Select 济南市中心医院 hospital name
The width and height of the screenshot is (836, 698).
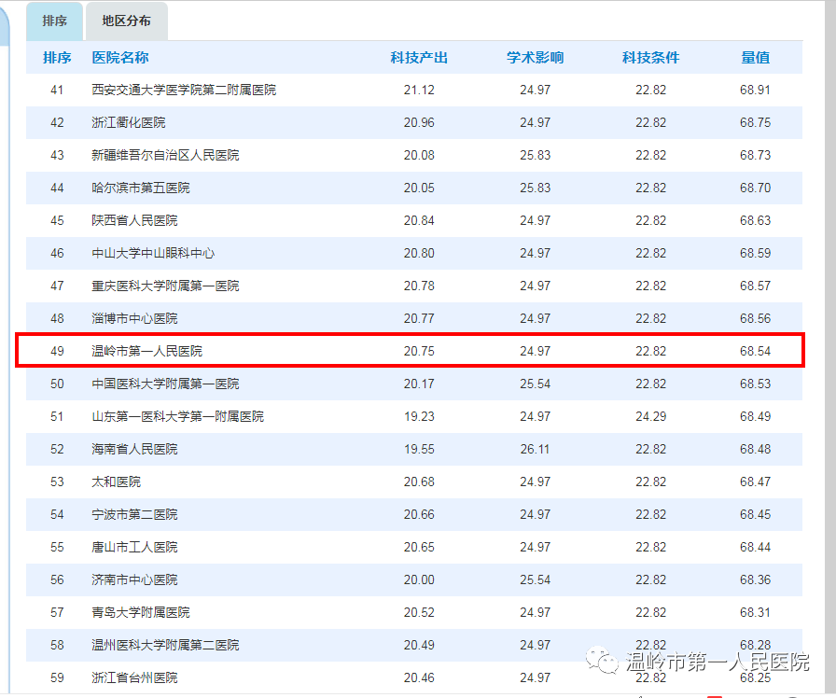click(134, 579)
